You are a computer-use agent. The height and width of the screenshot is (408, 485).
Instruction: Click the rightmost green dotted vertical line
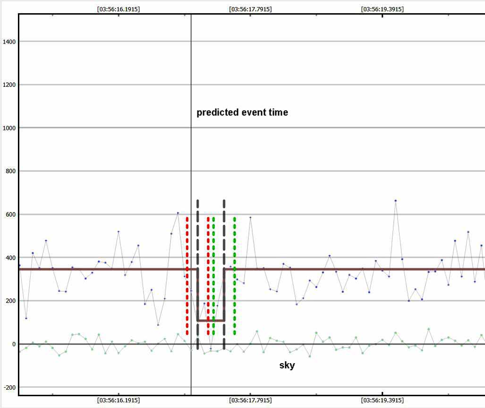pyautogui.click(x=235, y=274)
